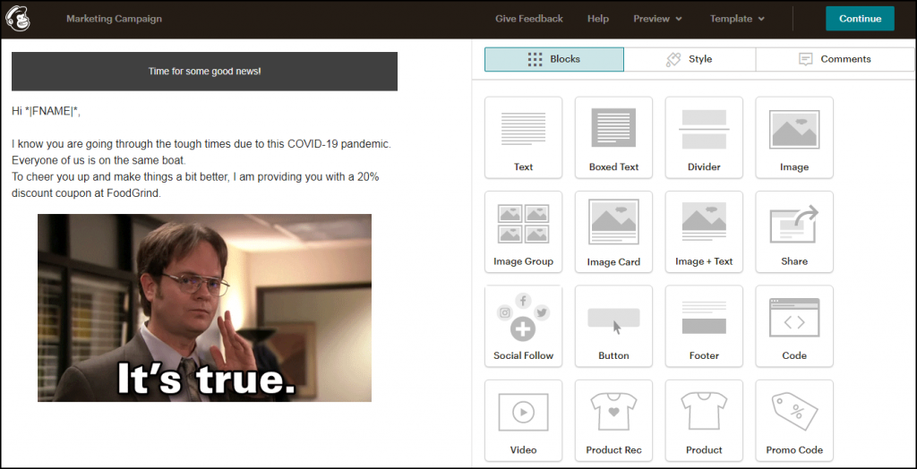Insert a Button block
917x469 pixels.
(x=613, y=327)
